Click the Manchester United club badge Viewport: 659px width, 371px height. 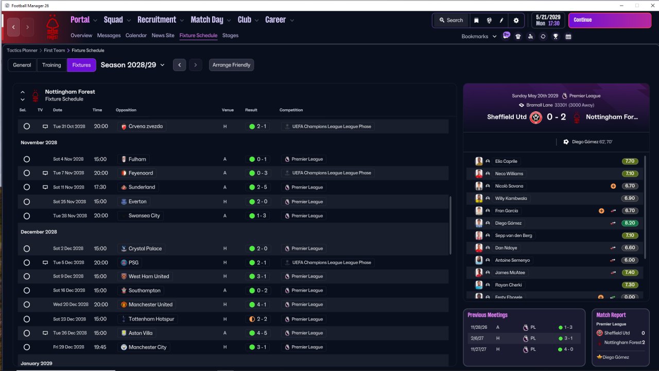pos(124,305)
